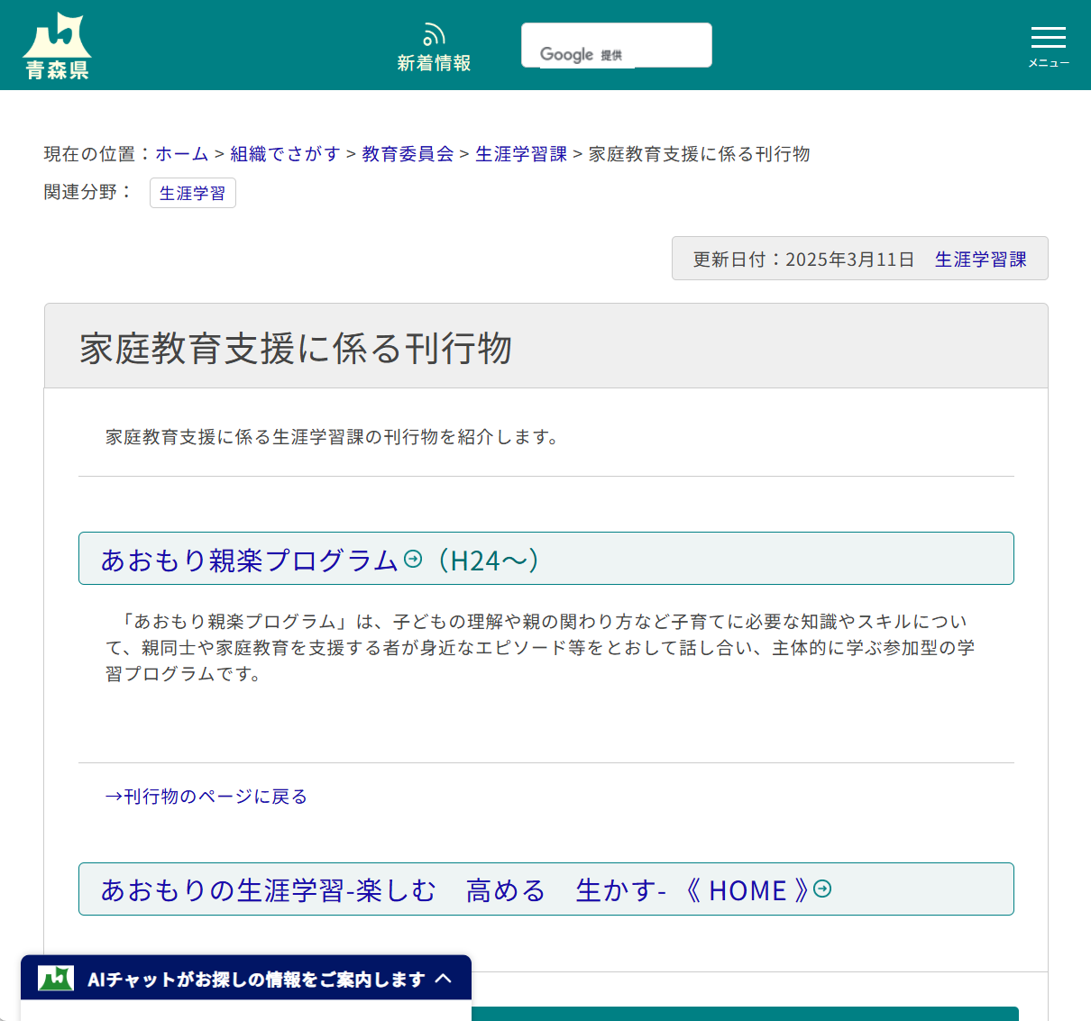Open 生涯学習課 link beside the update date

(981, 259)
